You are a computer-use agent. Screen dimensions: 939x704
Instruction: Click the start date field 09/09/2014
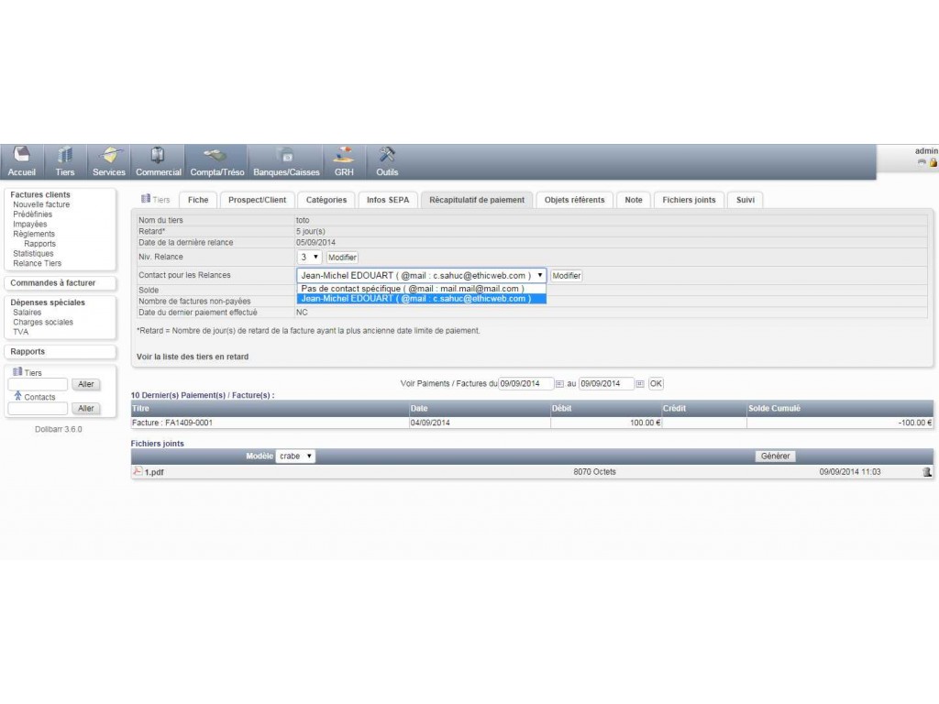click(x=525, y=384)
